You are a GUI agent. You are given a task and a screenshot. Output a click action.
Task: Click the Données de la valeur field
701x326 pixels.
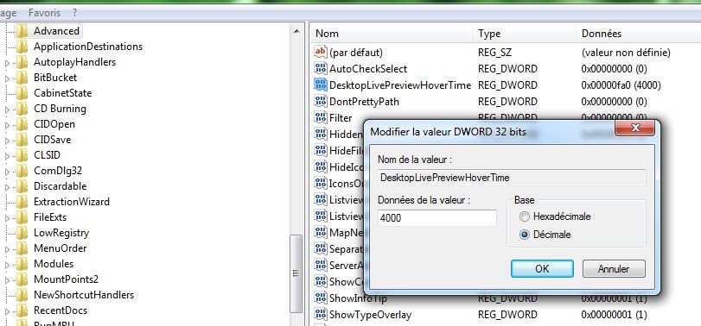[437, 218]
